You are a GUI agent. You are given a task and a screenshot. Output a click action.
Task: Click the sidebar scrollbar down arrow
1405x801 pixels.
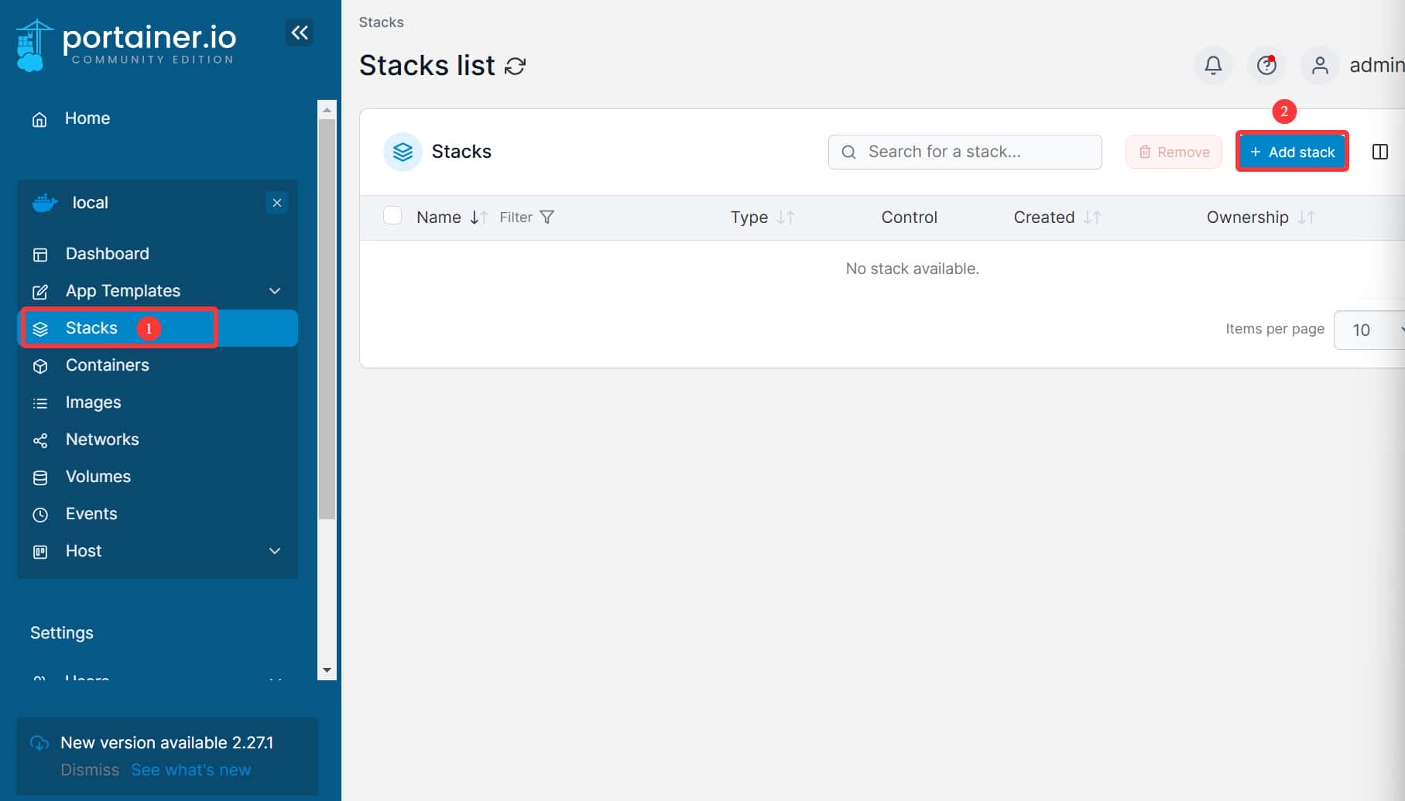click(327, 670)
